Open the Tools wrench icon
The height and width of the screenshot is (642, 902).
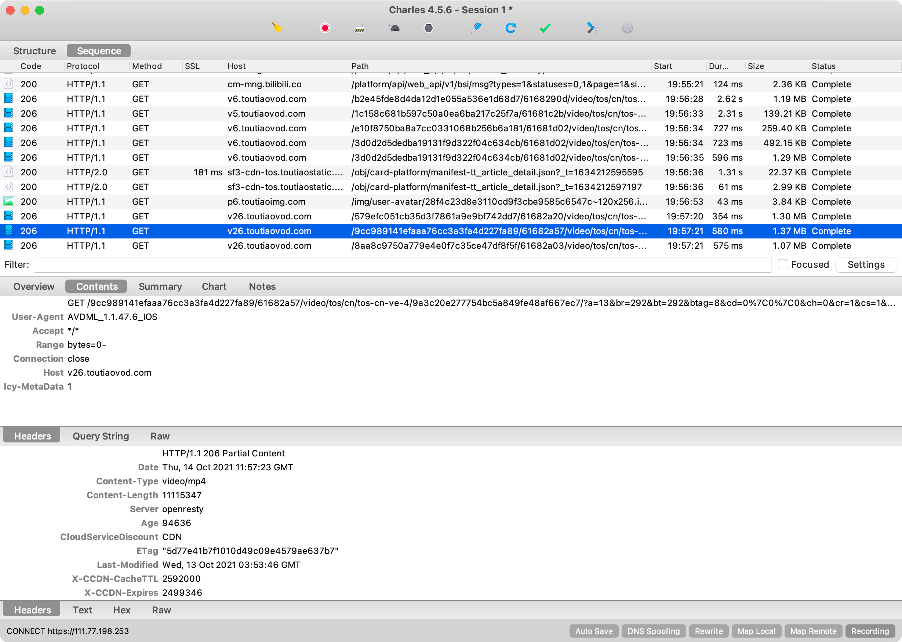point(592,28)
